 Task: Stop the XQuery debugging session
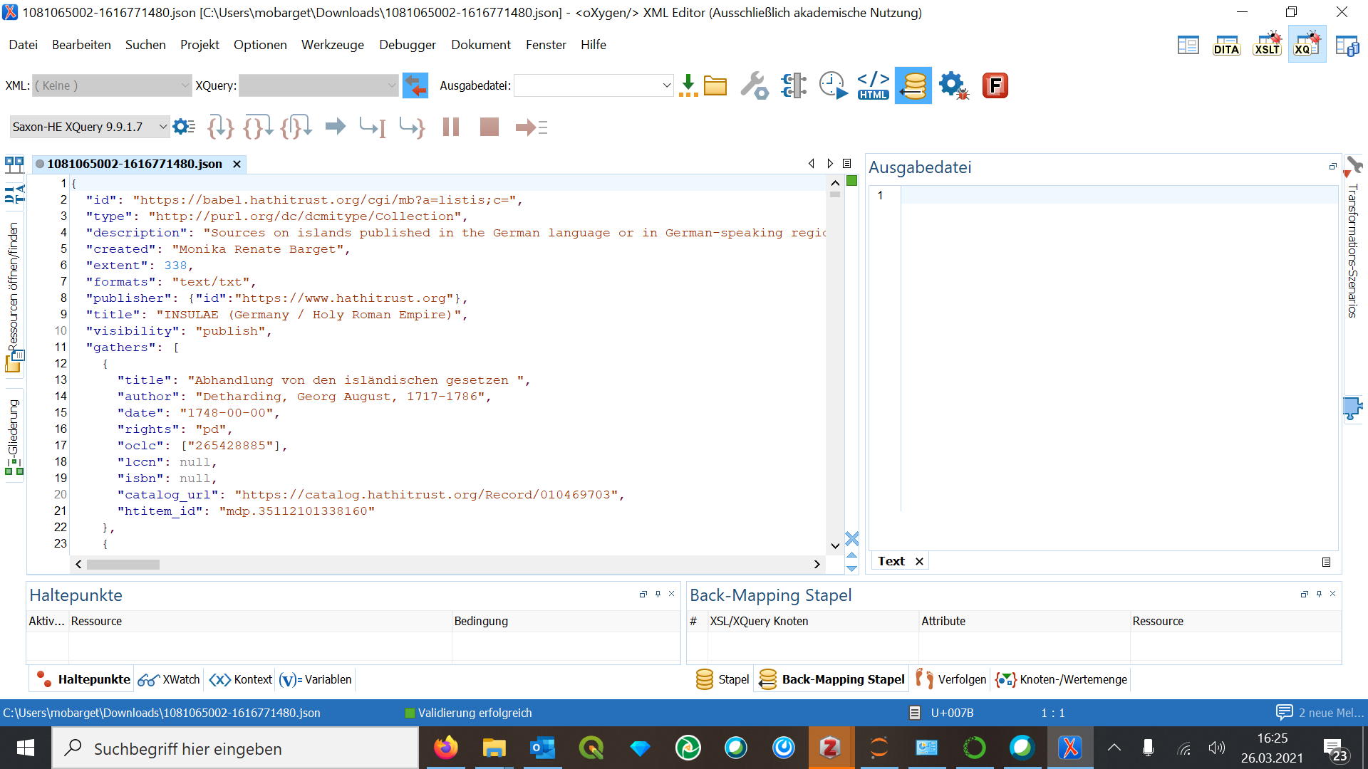(489, 127)
